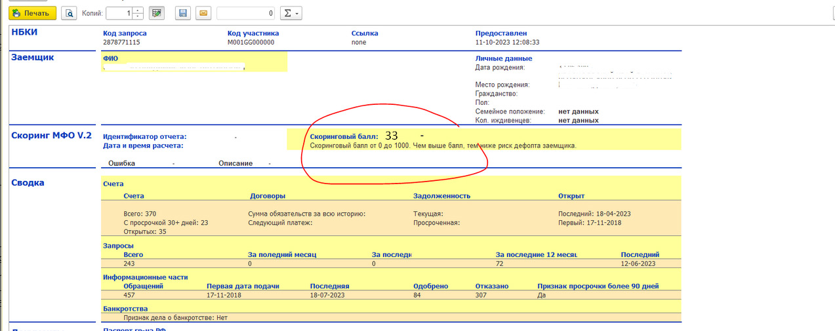835x331 pixels.
Task: Select С просрочкой 30+ дней: 23
Action: coord(166,223)
